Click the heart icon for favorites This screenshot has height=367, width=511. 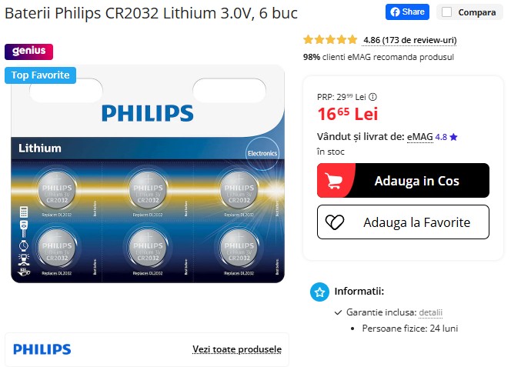(335, 222)
